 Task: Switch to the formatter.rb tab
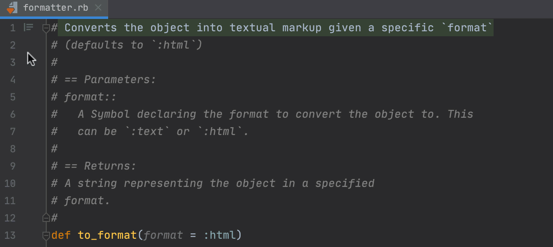[x=55, y=8]
